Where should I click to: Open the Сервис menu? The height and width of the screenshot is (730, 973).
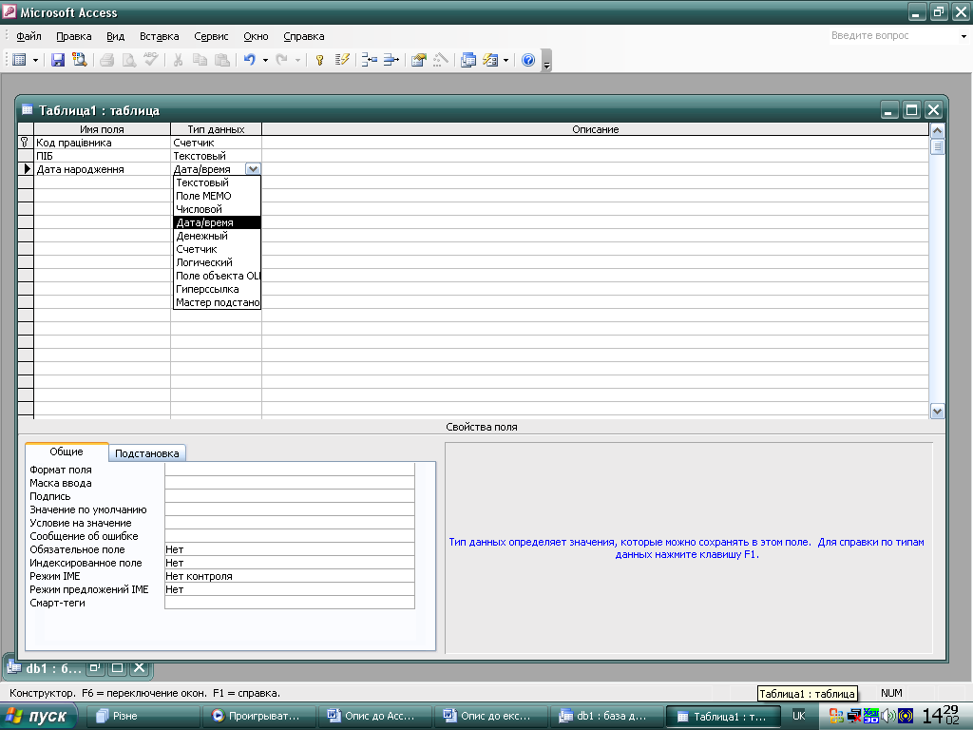(211, 36)
